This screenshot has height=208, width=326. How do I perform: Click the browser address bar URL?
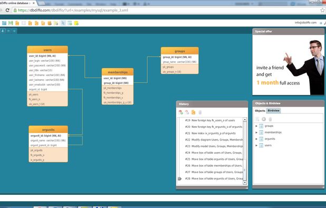pos(73,10)
